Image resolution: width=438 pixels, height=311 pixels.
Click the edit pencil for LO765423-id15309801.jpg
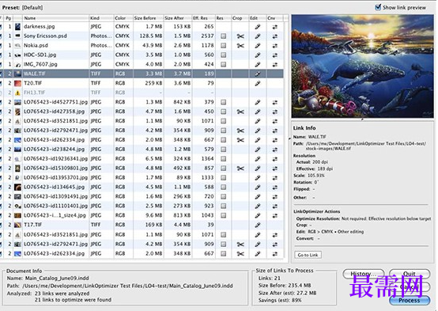[258, 169]
